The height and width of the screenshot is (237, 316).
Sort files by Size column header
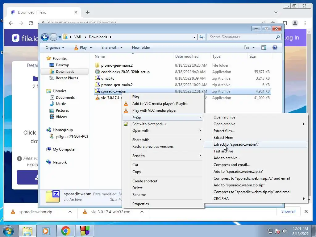(x=259, y=56)
